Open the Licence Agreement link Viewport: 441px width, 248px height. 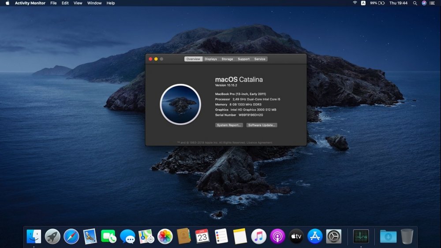259,143
